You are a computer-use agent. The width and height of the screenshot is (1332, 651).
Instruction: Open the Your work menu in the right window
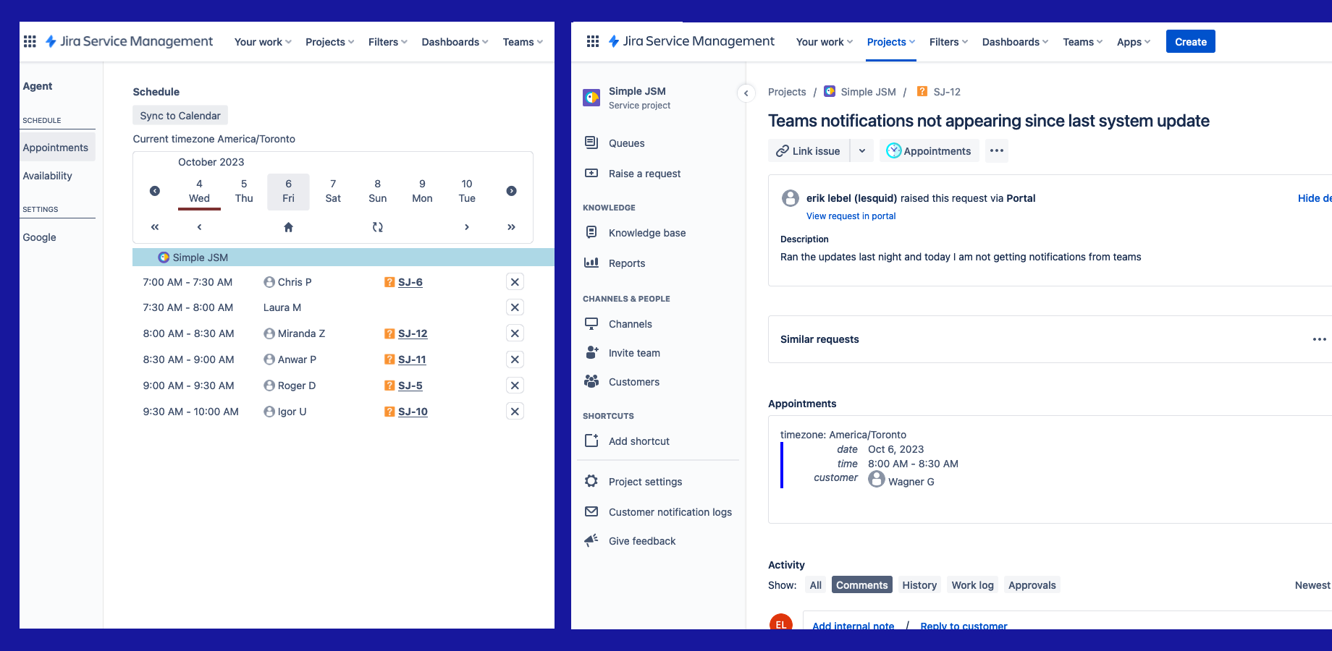pos(825,42)
